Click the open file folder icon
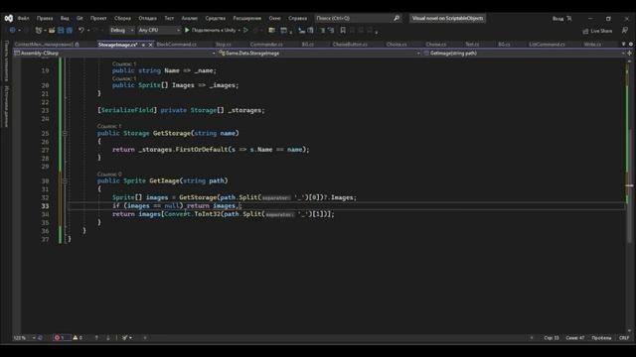Screen dimensions: 636x357 point(52,30)
